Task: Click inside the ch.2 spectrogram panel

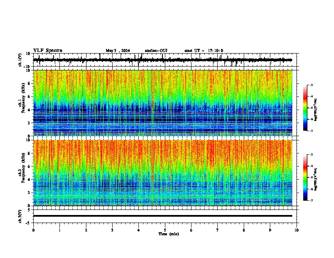Action: click(x=162, y=173)
